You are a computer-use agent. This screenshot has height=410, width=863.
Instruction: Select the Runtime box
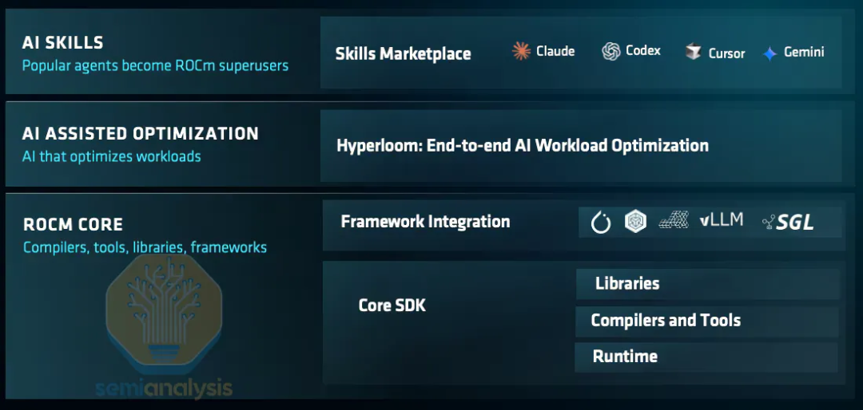[x=706, y=357]
